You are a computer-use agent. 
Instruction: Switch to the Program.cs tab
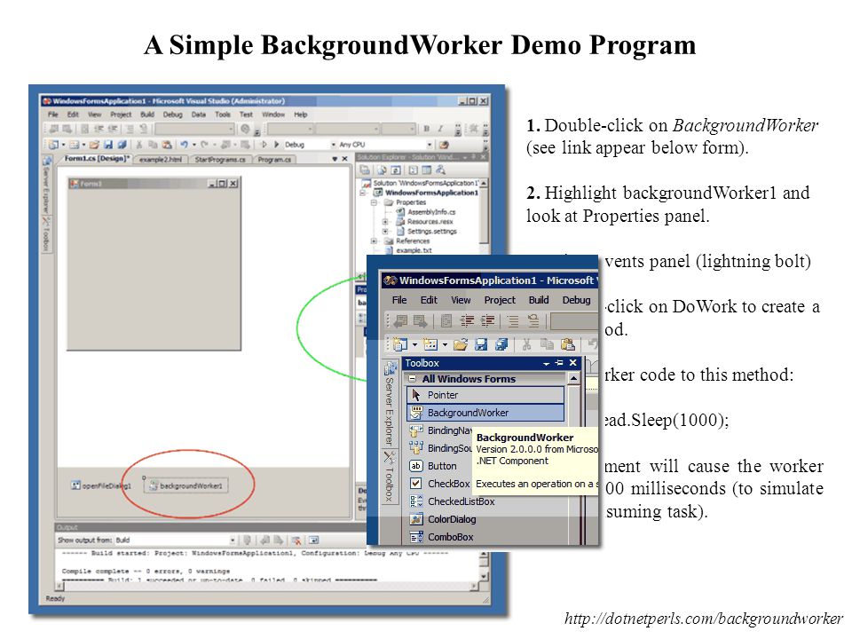pos(274,160)
